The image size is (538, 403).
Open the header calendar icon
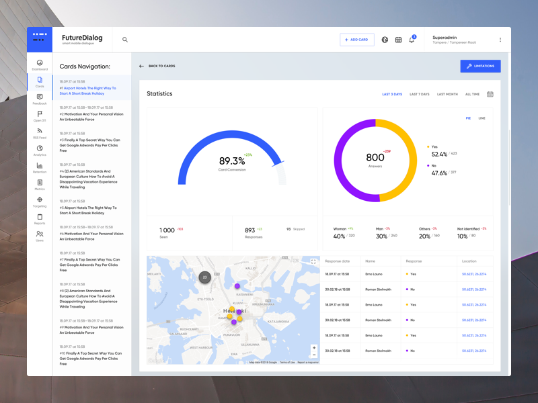pos(398,40)
